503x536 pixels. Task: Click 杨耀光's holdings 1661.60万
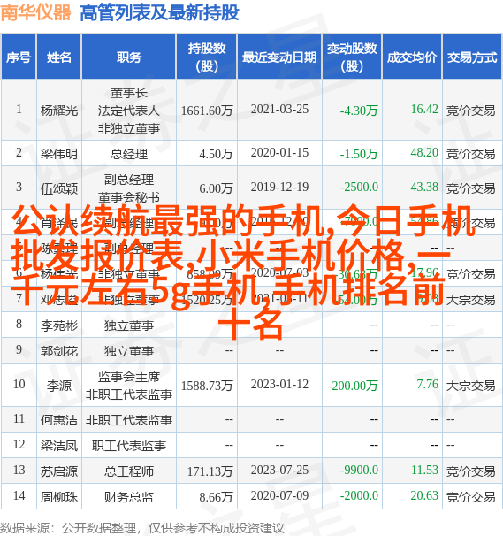pyautogui.click(x=207, y=111)
